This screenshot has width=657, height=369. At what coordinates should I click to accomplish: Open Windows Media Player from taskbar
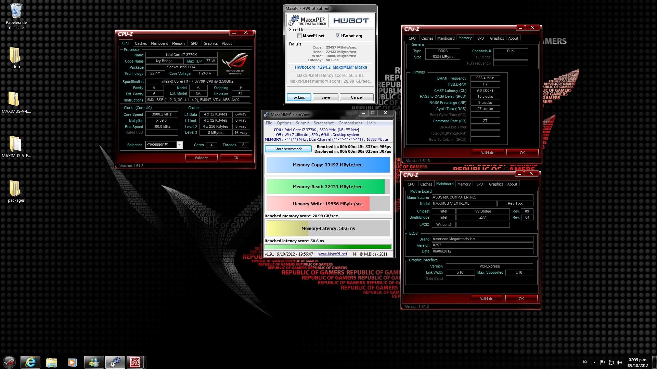(72, 362)
